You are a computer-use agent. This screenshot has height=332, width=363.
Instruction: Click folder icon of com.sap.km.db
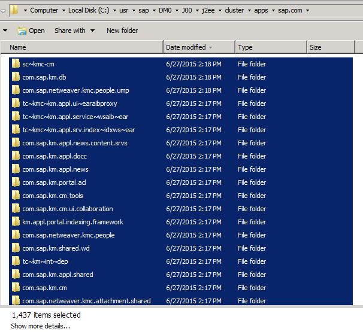[x=16, y=77]
